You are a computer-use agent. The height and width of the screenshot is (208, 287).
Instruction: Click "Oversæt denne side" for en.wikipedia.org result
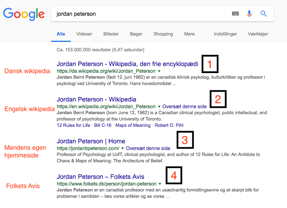(x=185, y=106)
